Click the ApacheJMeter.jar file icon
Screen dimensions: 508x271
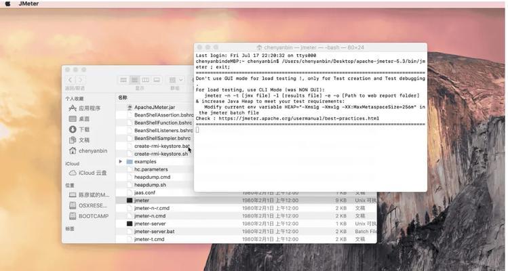(x=130, y=107)
